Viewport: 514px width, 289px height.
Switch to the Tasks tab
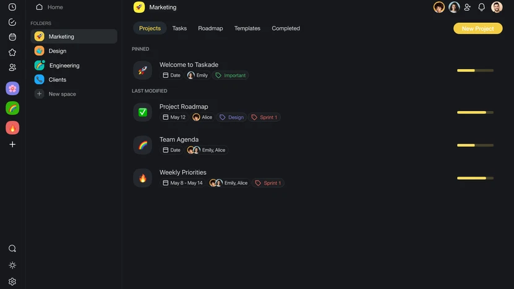pyautogui.click(x=179, y=28)
